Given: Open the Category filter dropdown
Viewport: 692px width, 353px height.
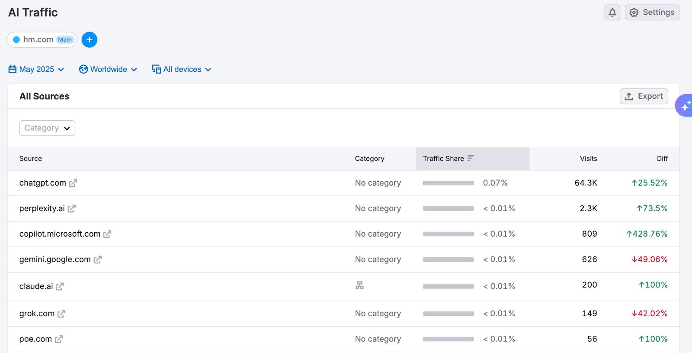Looking at the screenshot, I should pos(47,128).
